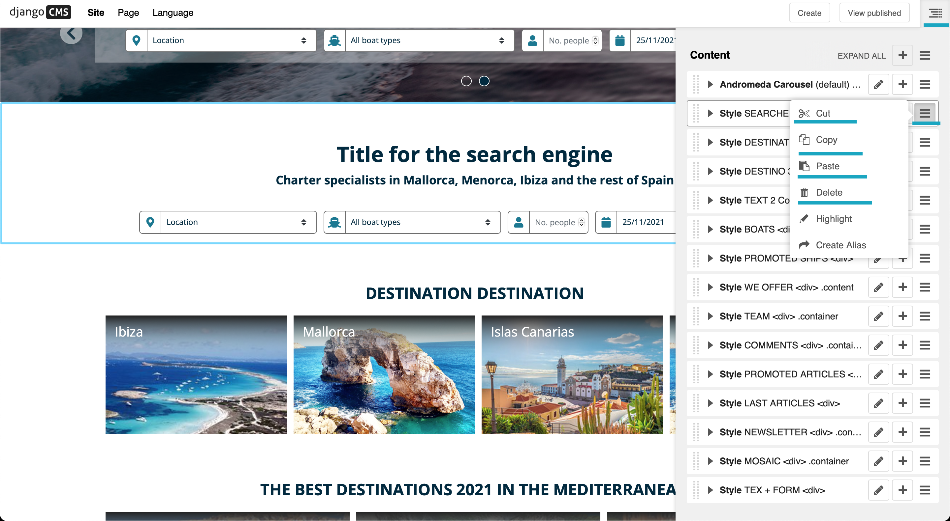950x521 pixels.
Task: Open Location dropdown in main search form
Action: (238, 222)
